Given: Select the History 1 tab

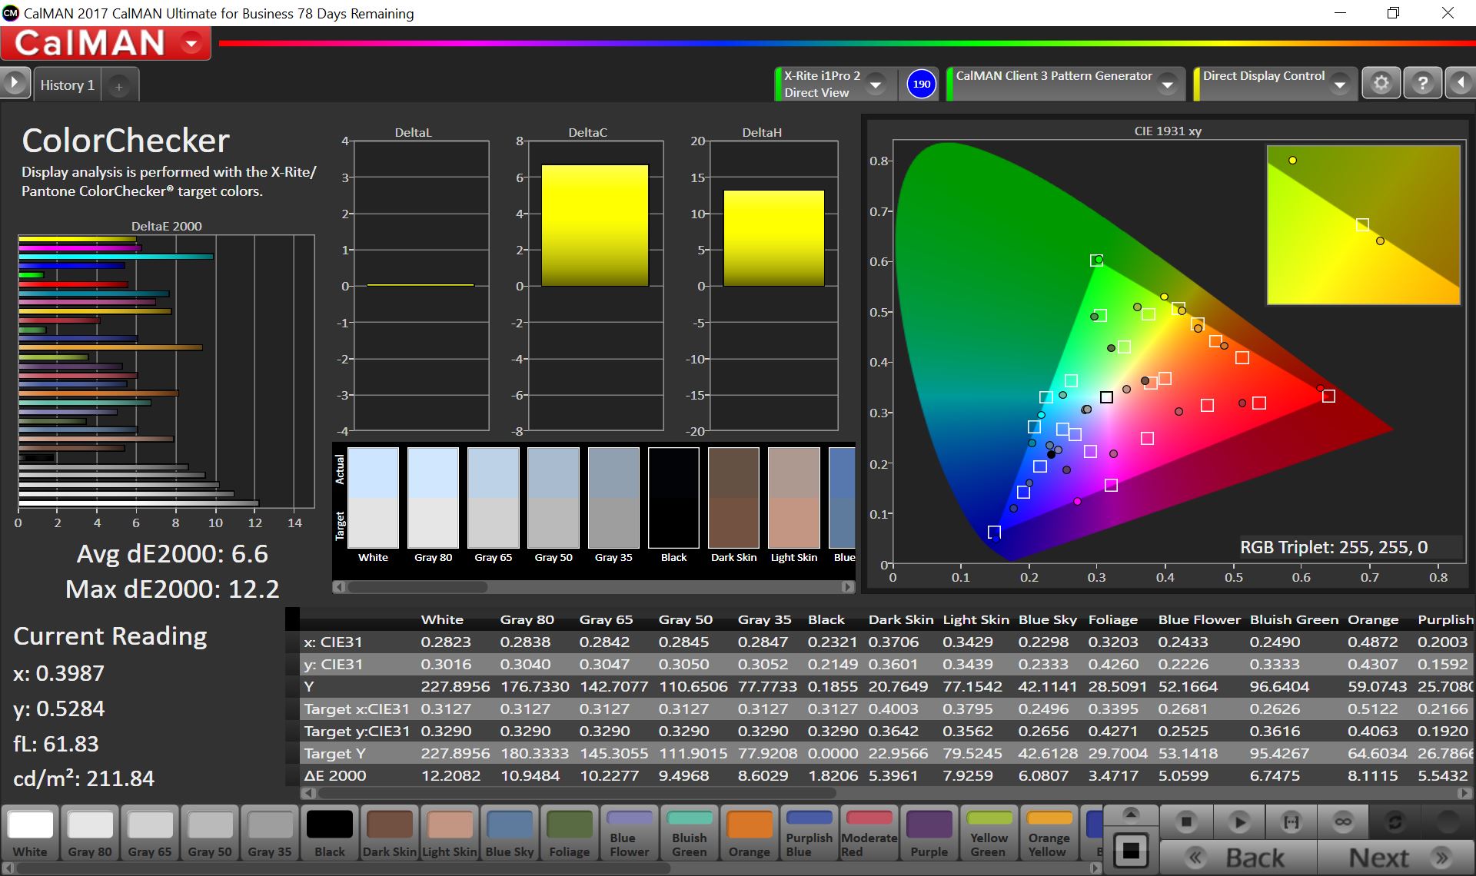Looking at the screenshot, I should pyautogui.click(x=67, y=85).
